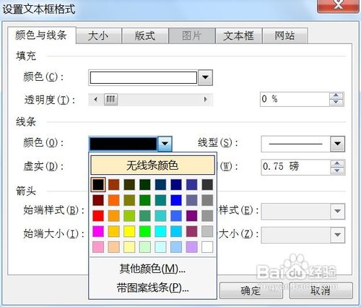This screenshot has width=361, height=307.
Task: Confirm with the 确定 button
Action: (251, 290)
